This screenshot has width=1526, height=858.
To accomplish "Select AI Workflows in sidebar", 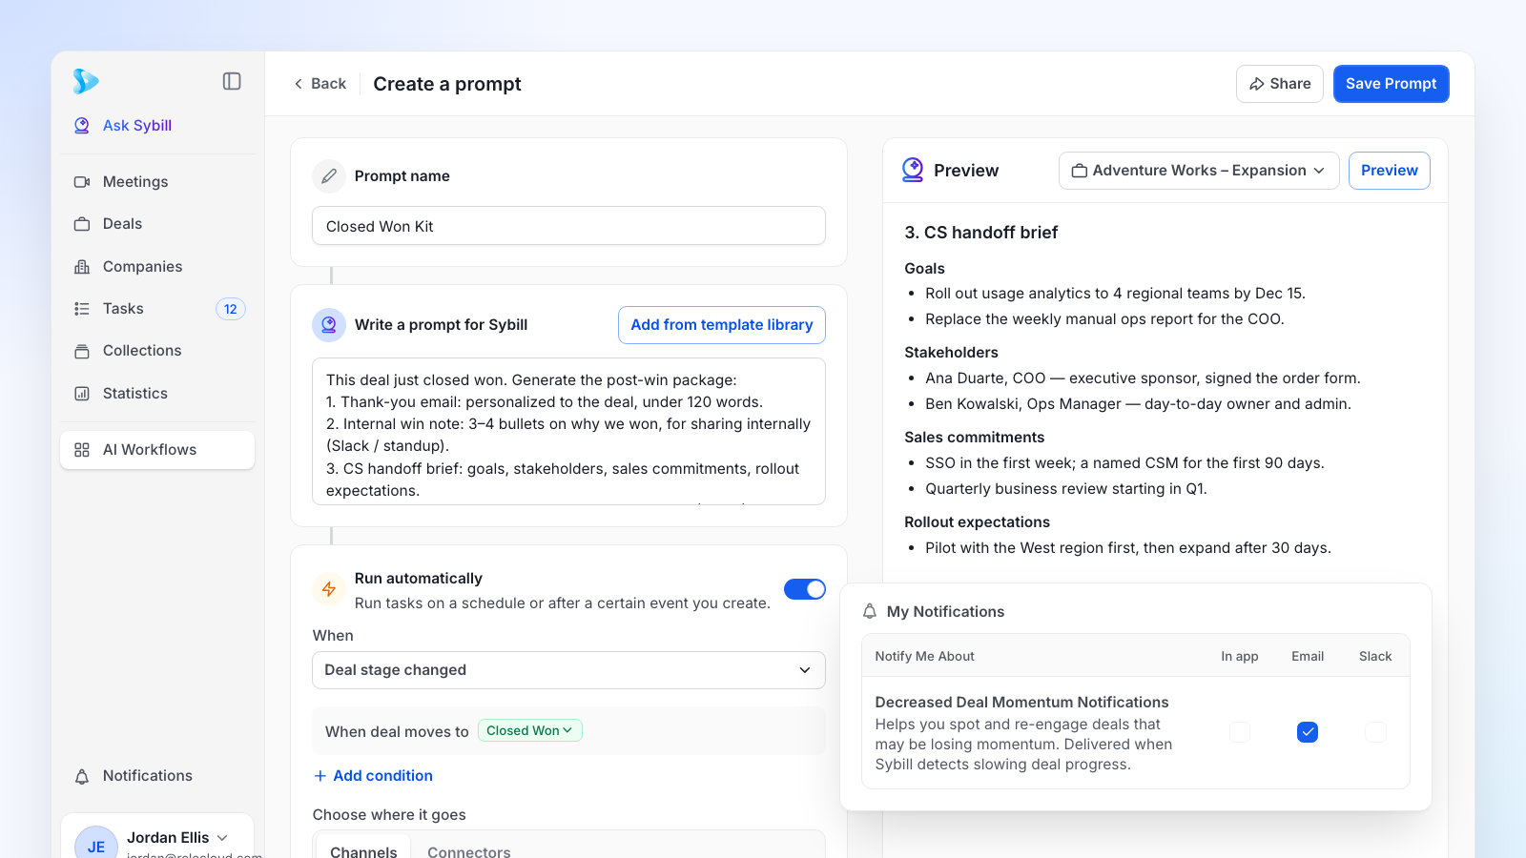I will point(157,450).
